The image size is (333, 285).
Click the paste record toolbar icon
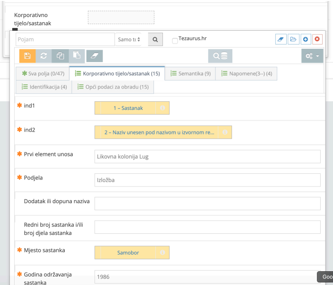tap(77, 56)
